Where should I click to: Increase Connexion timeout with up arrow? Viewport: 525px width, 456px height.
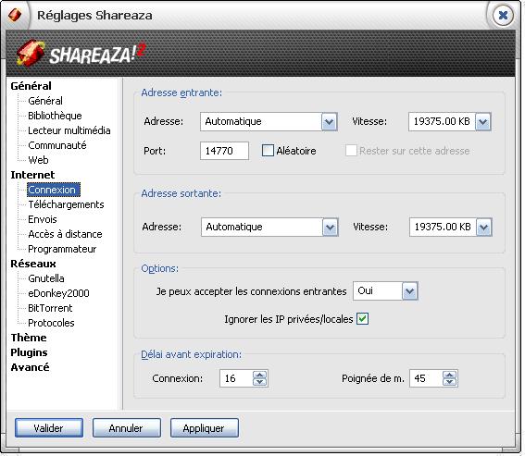click(x=260, y=375)
